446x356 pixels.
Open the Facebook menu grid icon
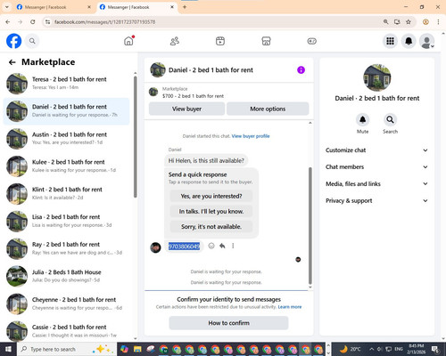coord(390,41)
